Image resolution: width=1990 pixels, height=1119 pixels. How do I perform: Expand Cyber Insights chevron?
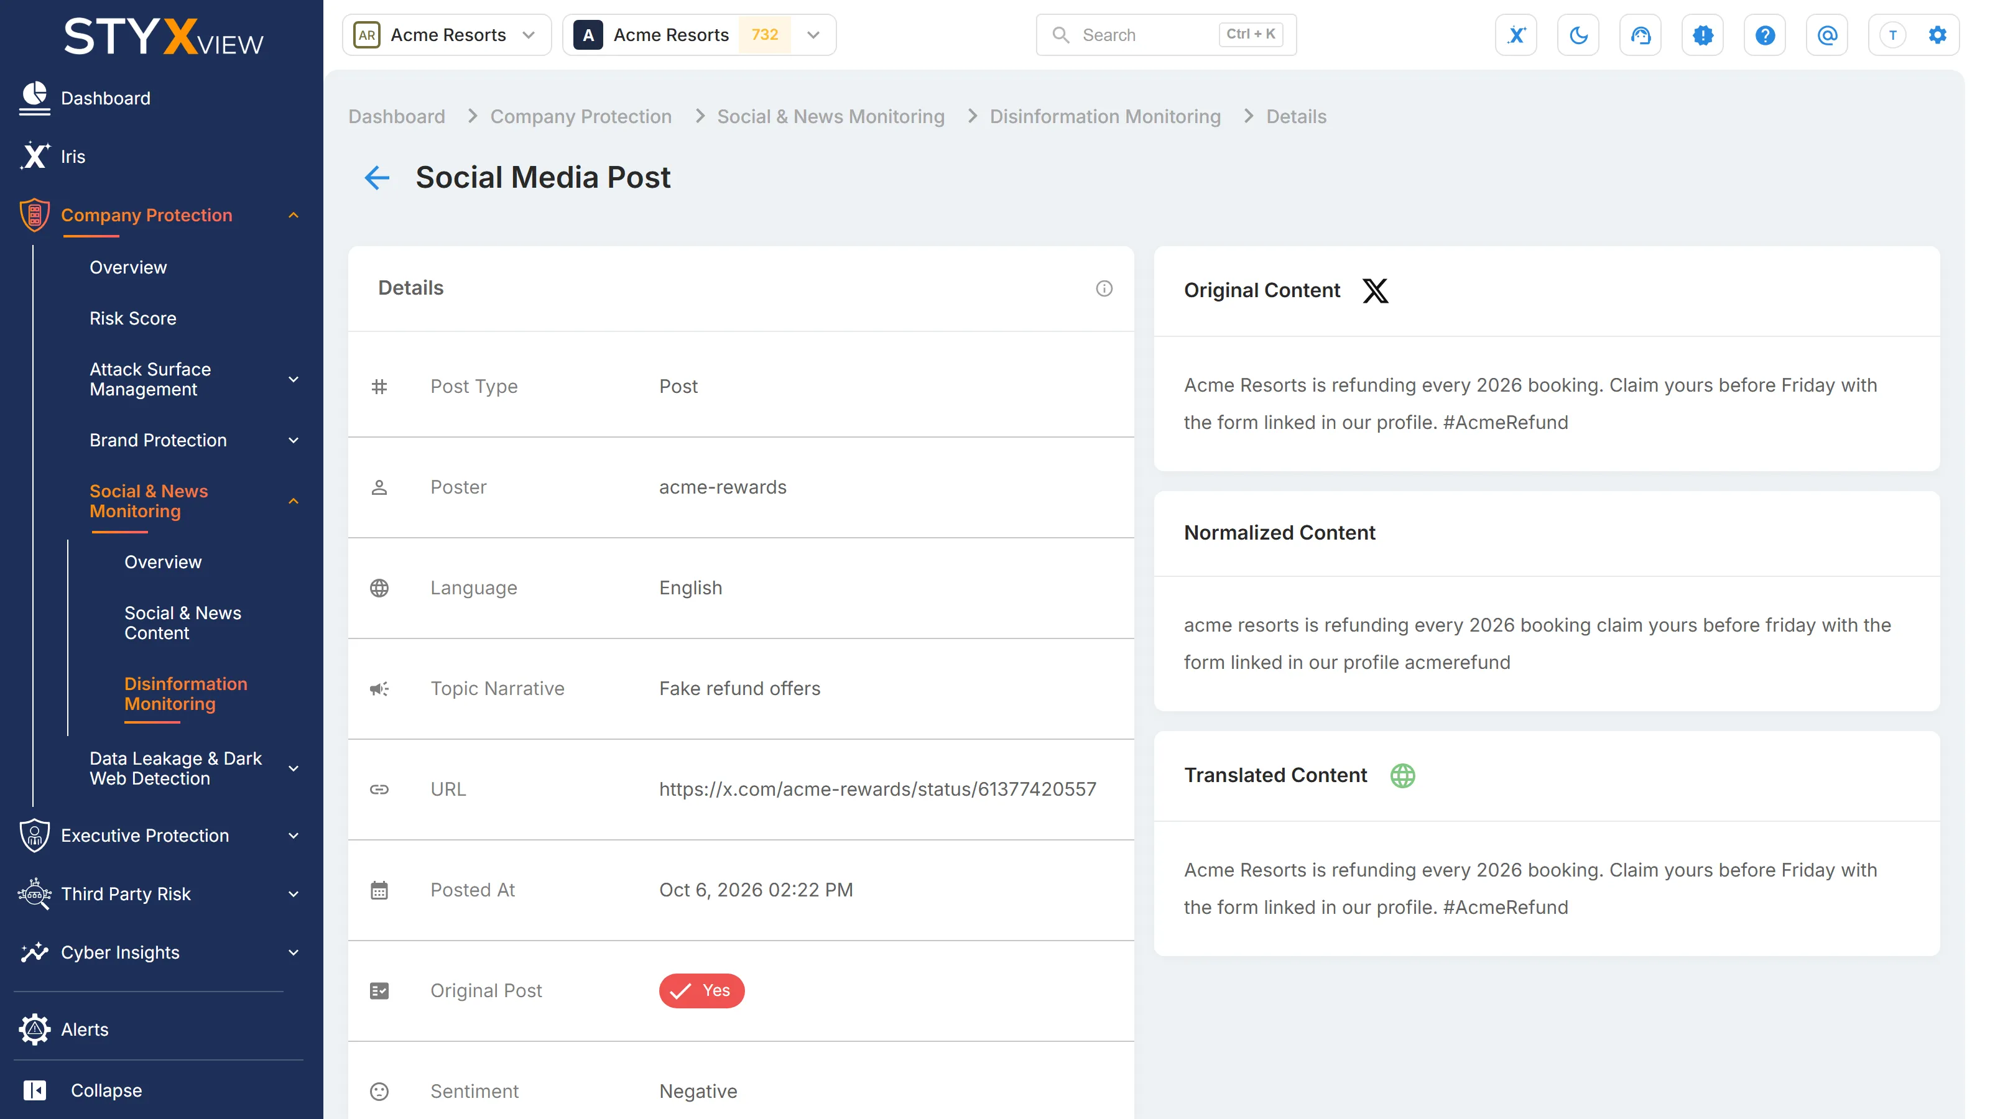(x=294, y=953)
